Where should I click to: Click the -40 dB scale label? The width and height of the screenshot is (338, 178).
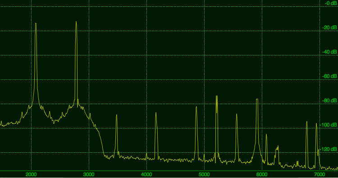click(329, 52)
